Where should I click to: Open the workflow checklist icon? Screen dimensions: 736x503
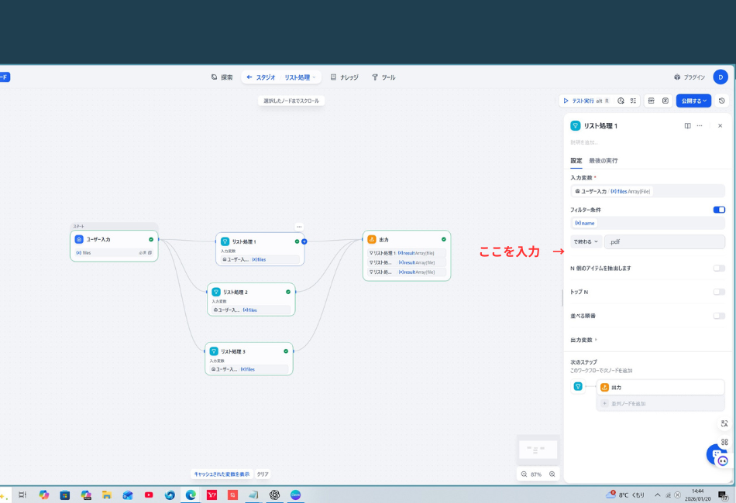pyautogui.click(x=634, y=101)
